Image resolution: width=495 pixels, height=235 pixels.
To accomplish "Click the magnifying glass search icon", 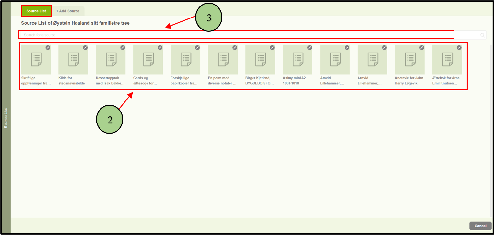I will 482,35.
